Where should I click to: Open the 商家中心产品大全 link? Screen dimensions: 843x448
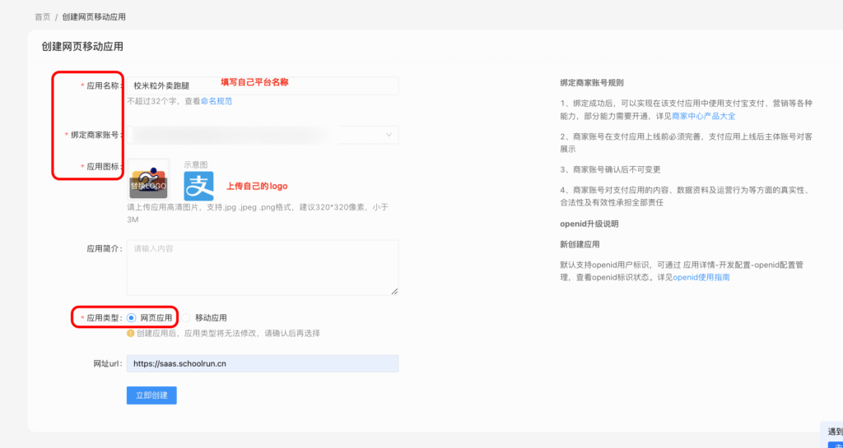tap(703, 116)
